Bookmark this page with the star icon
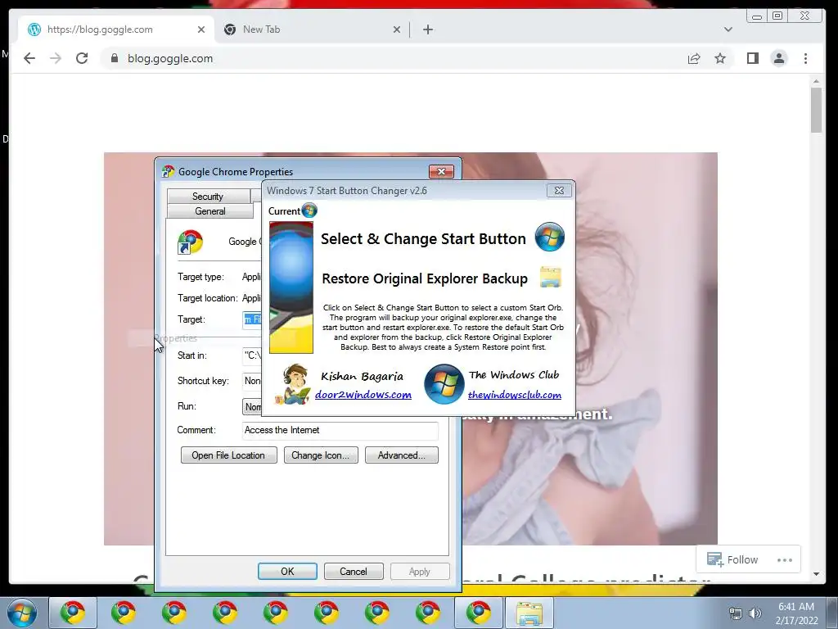The image size is (838, 629). coord(720,58)
